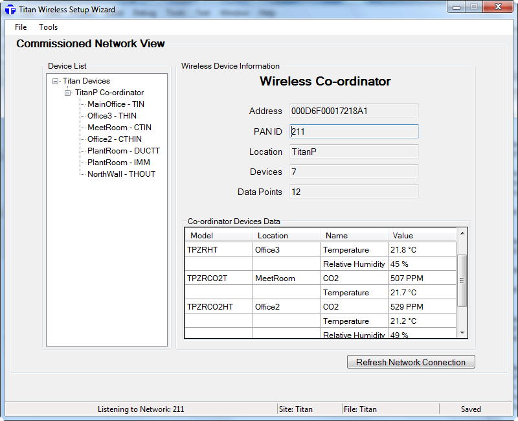Click the Office3 location cell

287,250
